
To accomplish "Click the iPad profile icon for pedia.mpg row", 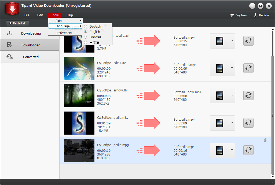I will [x=219, y=150].
